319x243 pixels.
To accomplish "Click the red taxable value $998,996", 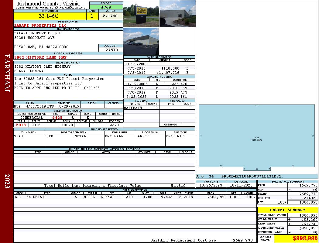I will [296, 238].
